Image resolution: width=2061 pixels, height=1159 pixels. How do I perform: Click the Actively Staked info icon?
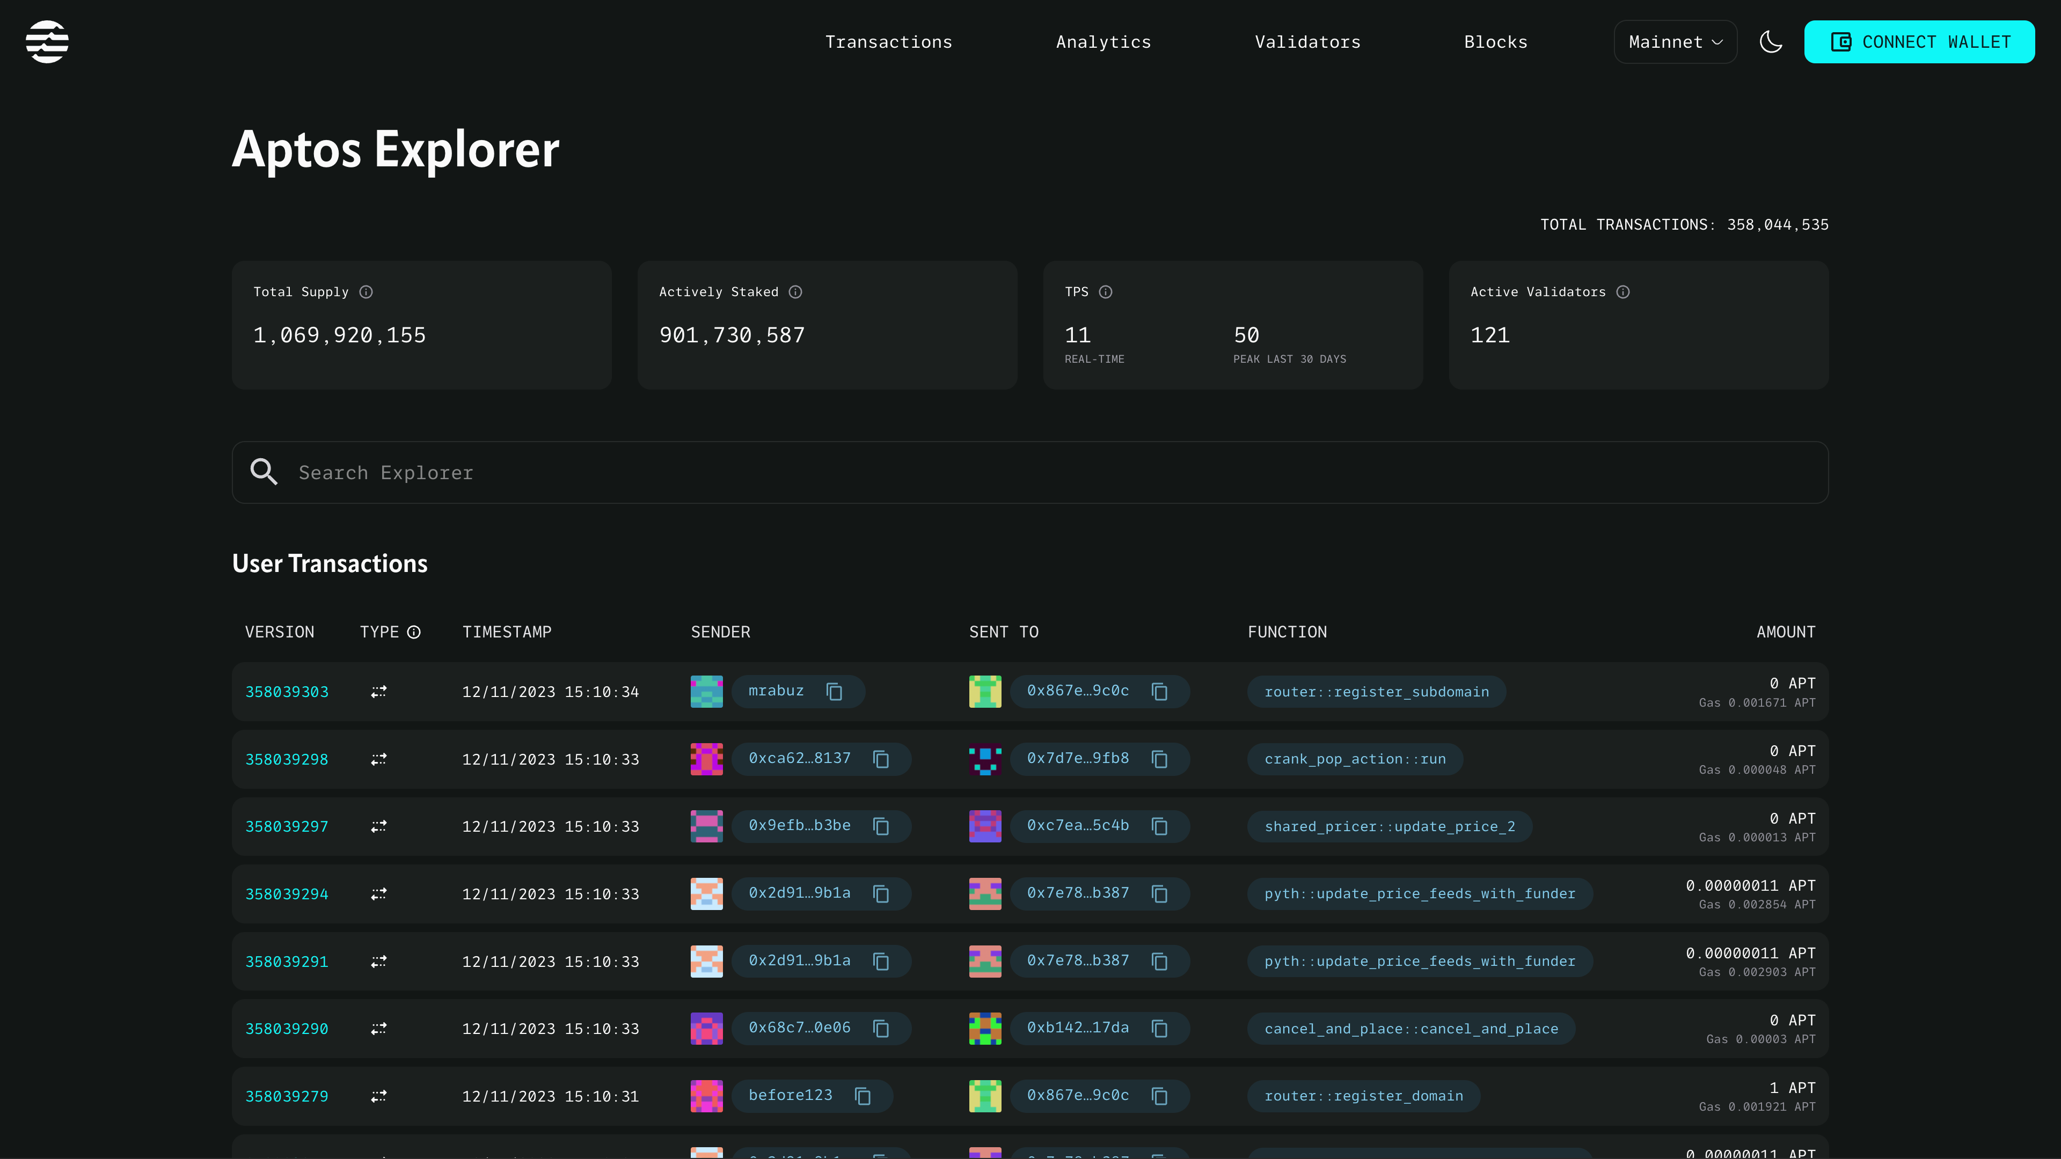[794, 292]
